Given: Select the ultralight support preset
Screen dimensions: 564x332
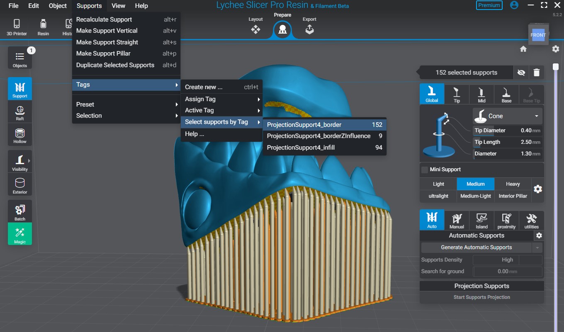Looking at the screenshot, I should click(x=438, y=196).
